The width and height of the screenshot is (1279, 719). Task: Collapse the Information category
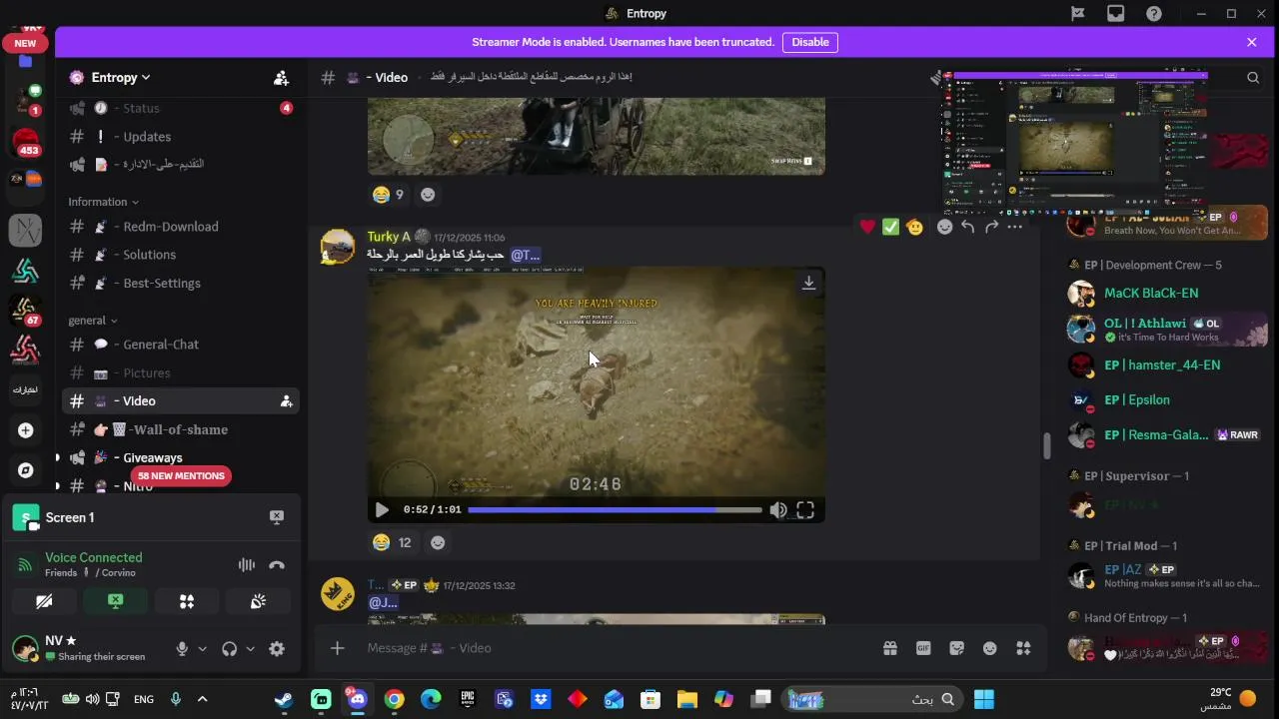pyautogui.click(x=103, y=202)
